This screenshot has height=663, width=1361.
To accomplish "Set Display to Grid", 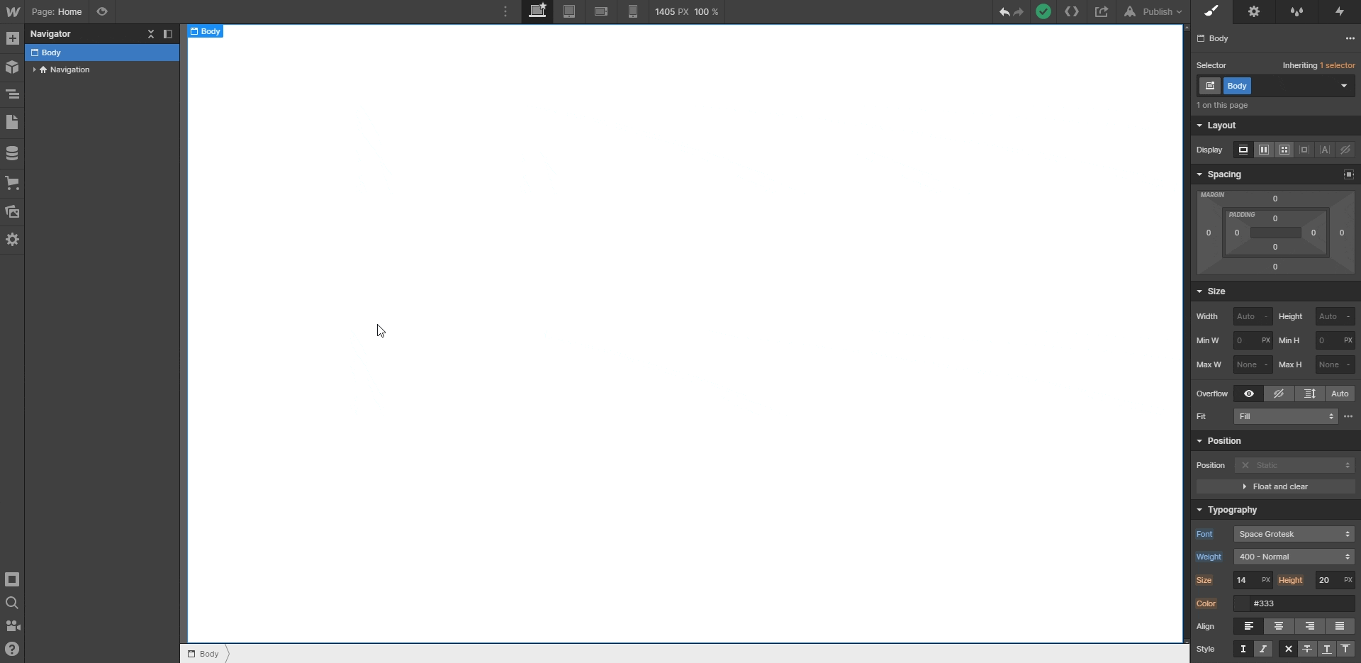I will 1284,150.
